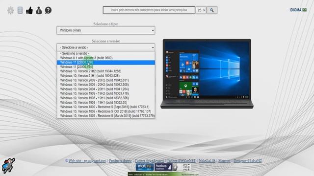Select Windows 10 1809 Redstone 5 [Oct 2018] option
The image size is (314, 176).
[106, 111]
